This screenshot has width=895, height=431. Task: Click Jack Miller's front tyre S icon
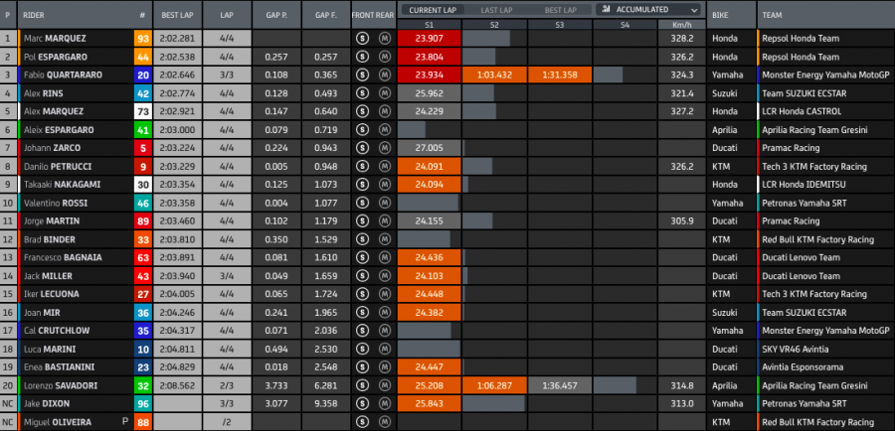[x=363, y=276]
